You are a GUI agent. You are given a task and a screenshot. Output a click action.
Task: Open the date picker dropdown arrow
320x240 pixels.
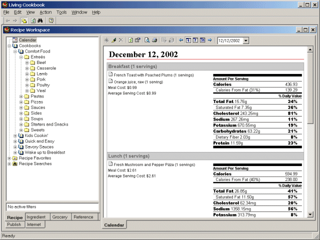pos(246,40)
